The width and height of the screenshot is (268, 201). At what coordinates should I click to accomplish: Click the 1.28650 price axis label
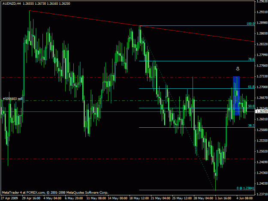click(262, 33)
